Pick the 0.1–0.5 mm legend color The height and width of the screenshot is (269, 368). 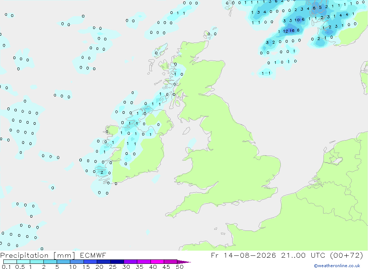10,262
